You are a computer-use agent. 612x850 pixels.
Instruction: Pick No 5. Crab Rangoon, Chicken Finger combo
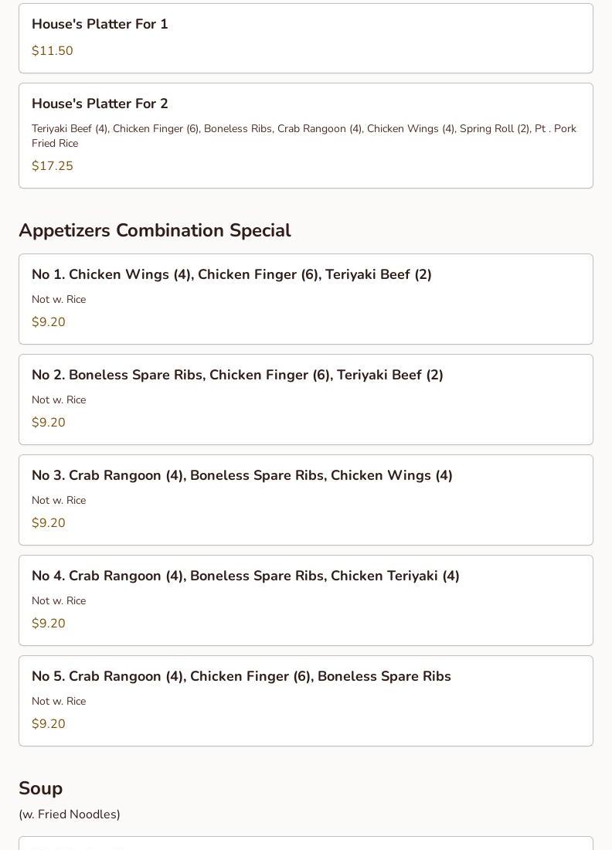click(x=241, y=676)
